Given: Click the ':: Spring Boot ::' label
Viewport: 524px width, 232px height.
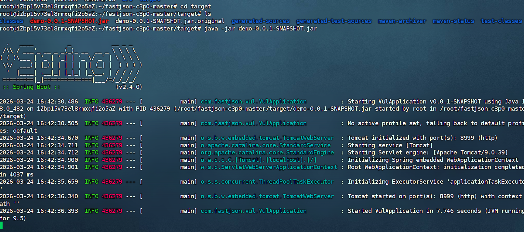Looking at the screenshot, I should (32, 87).
